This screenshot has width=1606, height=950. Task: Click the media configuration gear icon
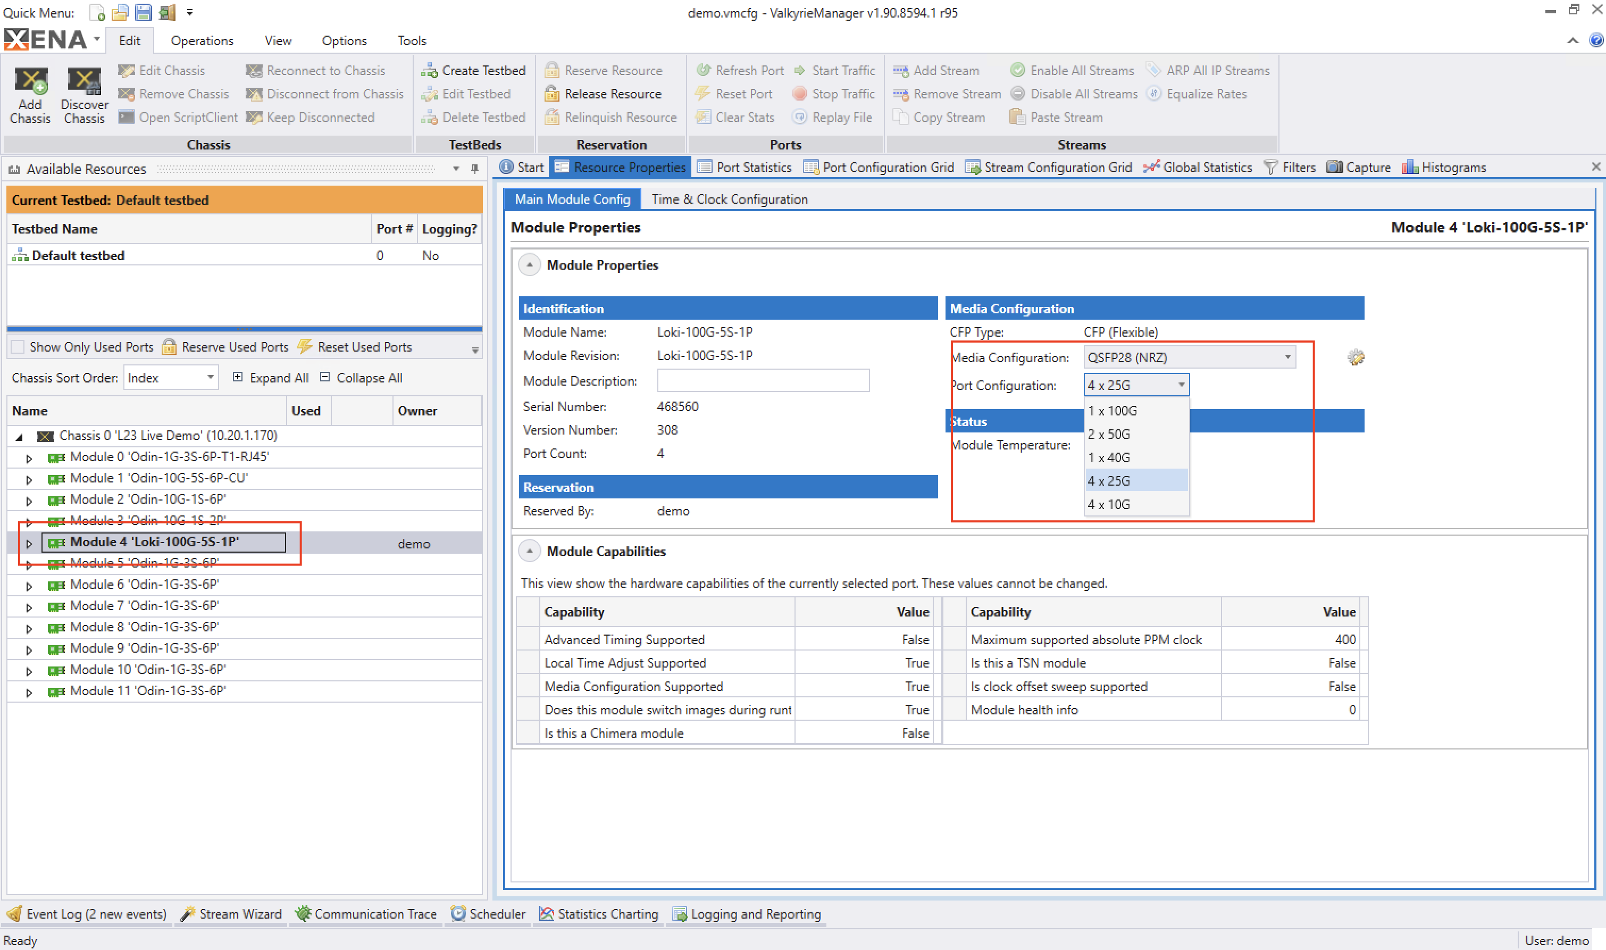[x=1356, y=357]
